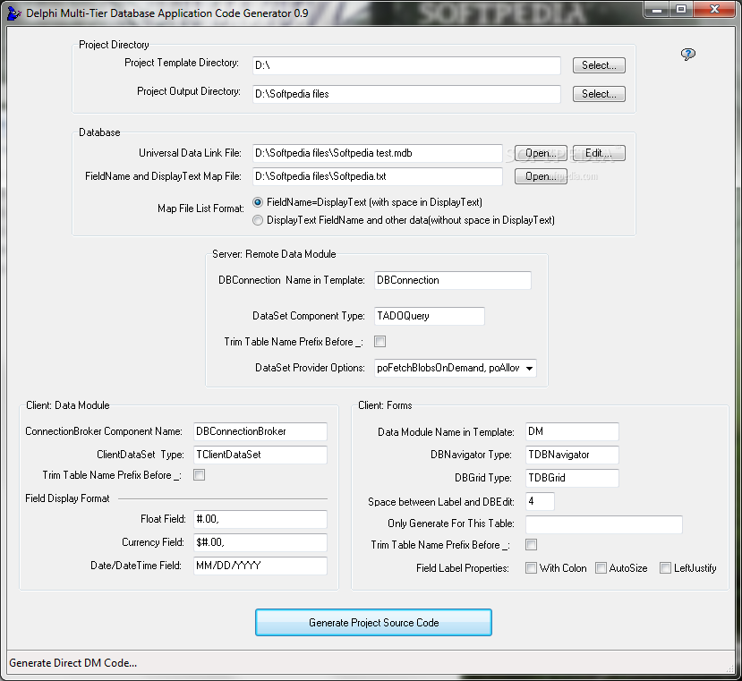Click DBNavigator Type field
The height and width of the screenshot is (681, 742).
click(x=572, y=455)
